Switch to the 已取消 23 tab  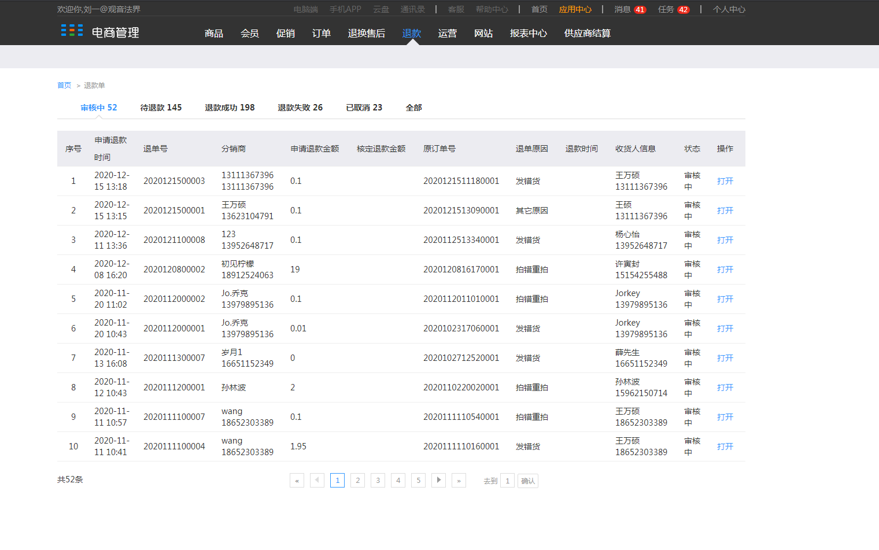[364, 108]
